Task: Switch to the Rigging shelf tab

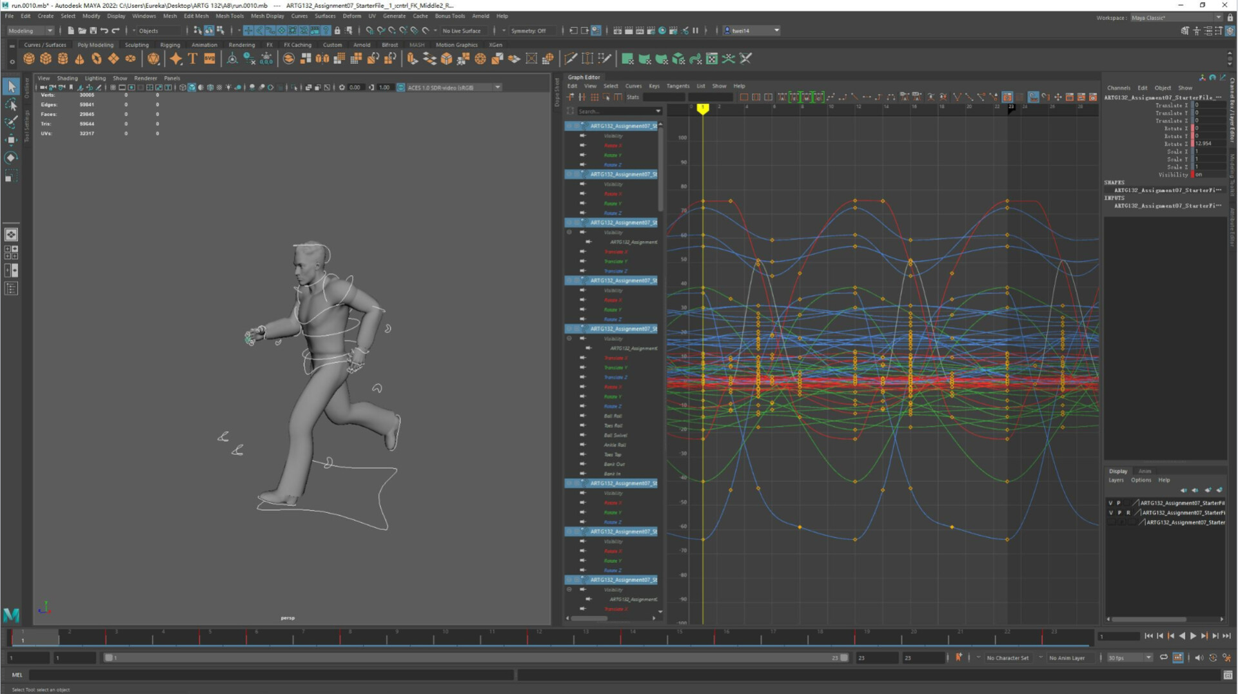Action: 170,44
